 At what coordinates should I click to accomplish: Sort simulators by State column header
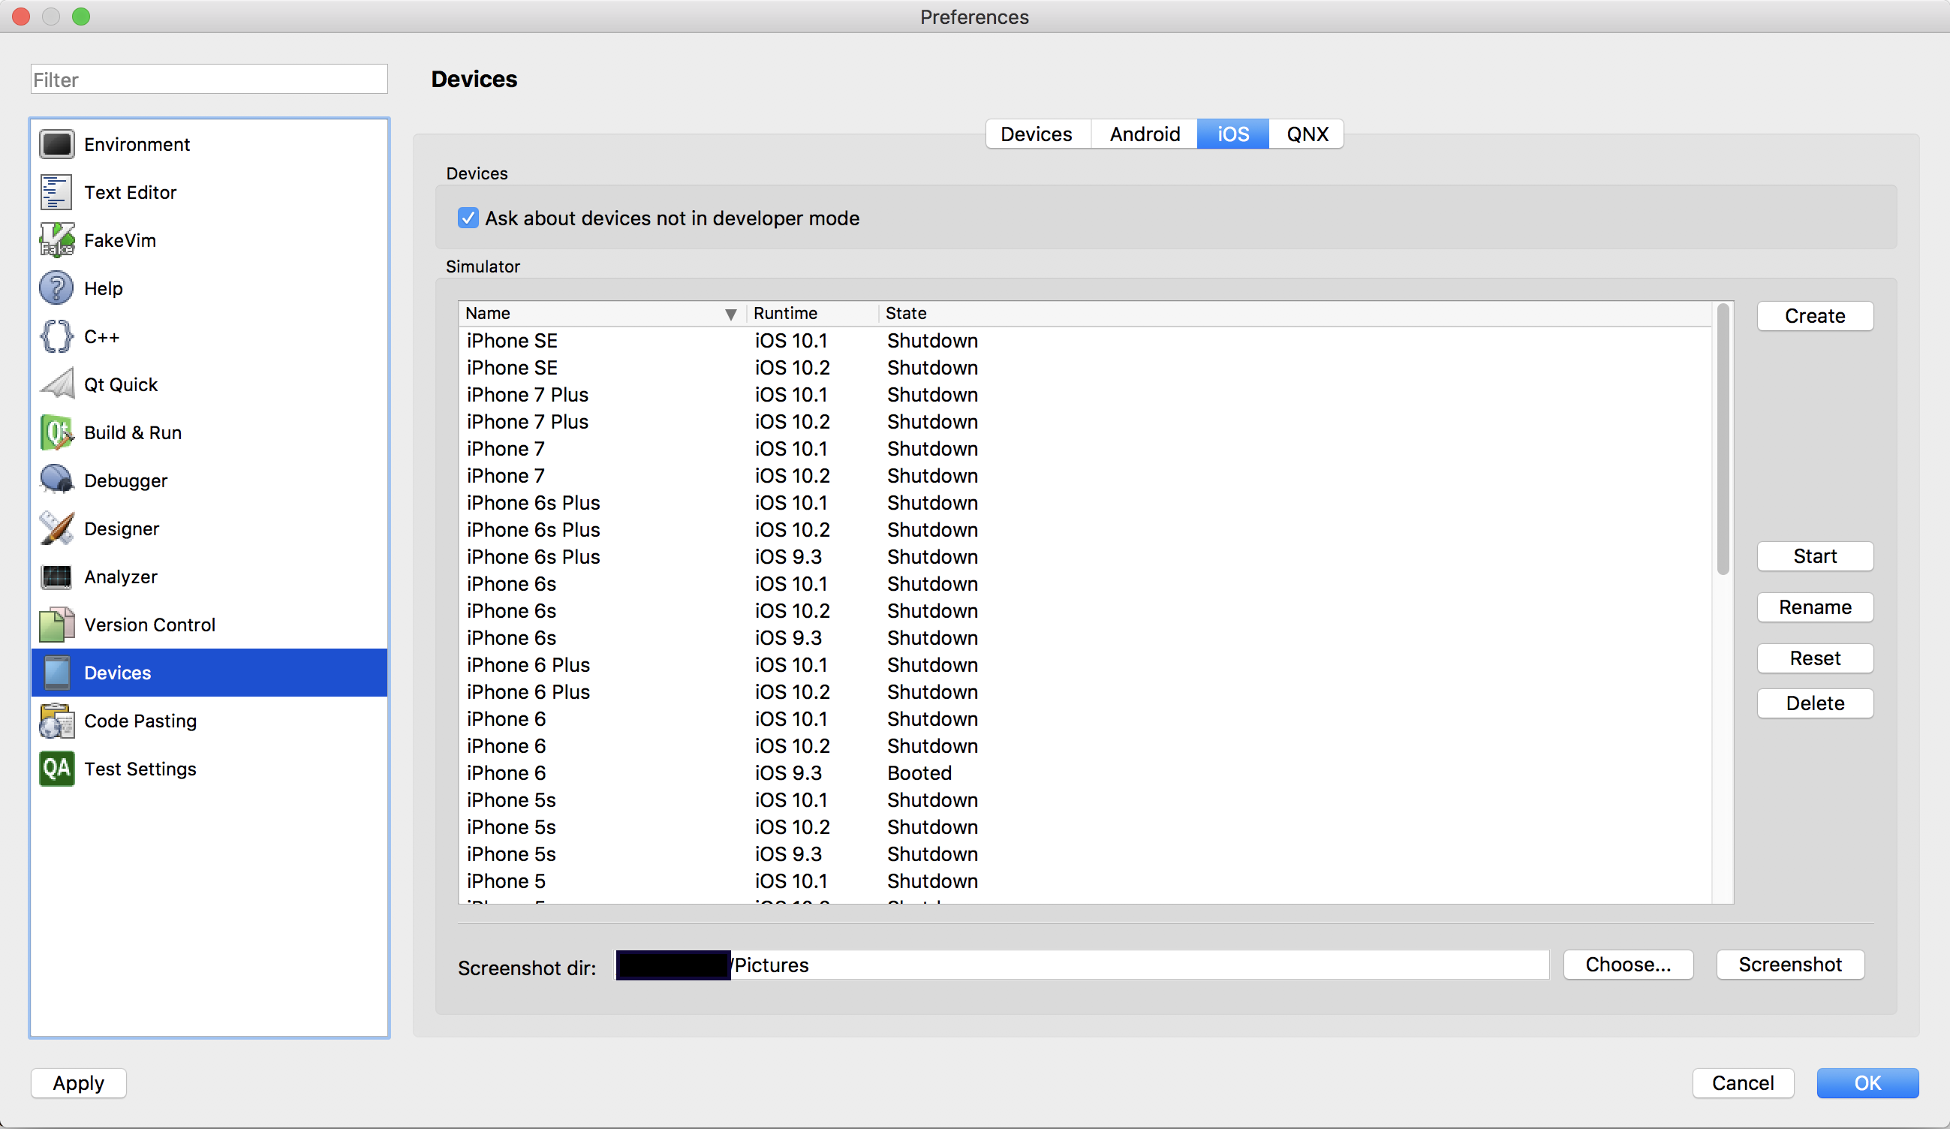(x=905, y=313)
